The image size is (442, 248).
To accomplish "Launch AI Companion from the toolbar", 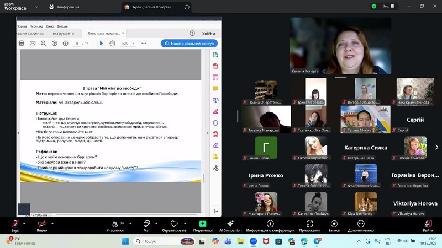I will (x=230, y=223).
